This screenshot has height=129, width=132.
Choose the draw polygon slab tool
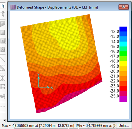[x=3, y=24]
